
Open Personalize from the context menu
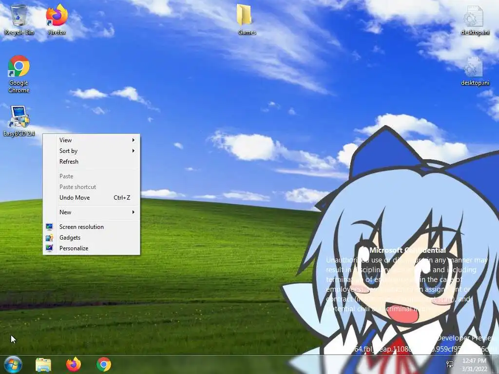[91, 248]
